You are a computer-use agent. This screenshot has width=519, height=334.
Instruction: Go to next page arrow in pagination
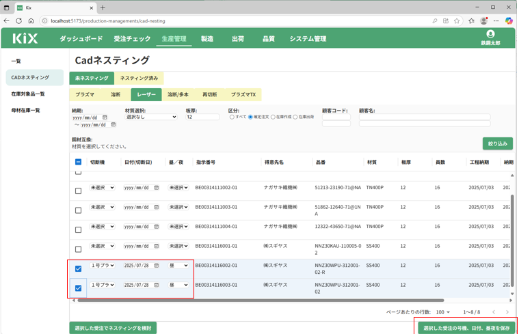507,312
